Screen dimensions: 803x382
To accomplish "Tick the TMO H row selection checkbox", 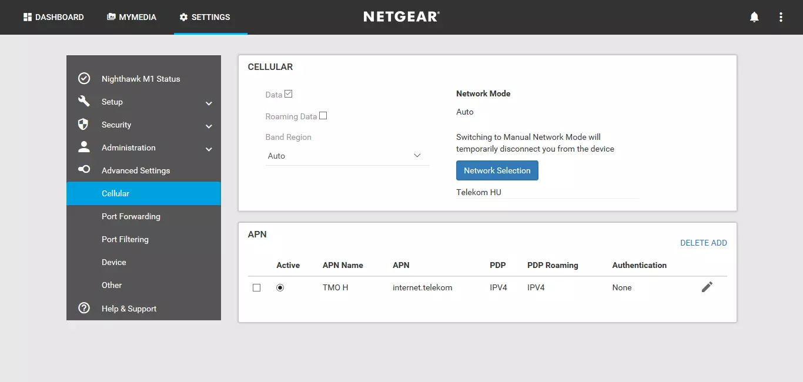I will coord(256,288).
